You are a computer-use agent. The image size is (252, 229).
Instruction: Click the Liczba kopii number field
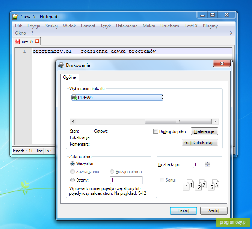point(199,164)
